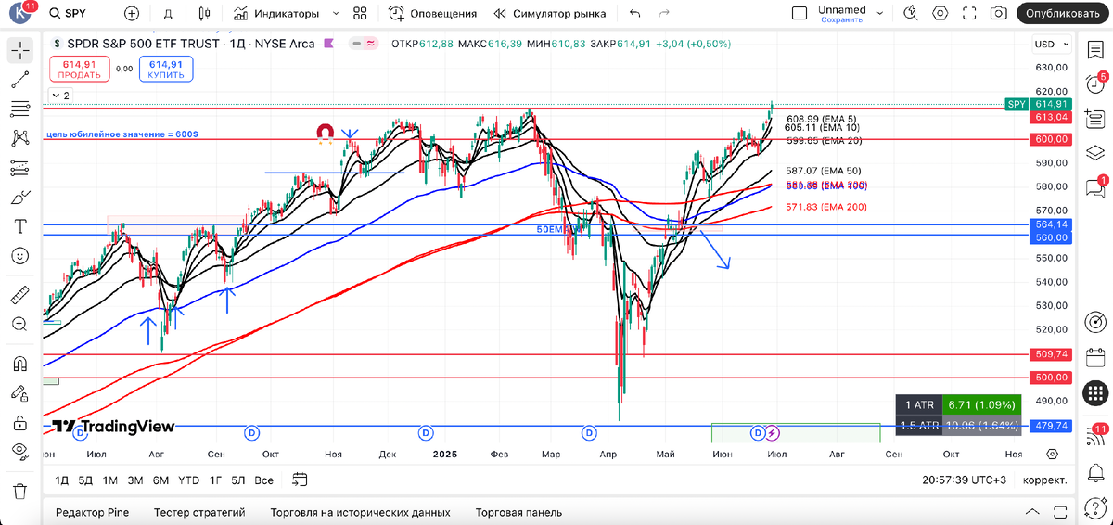
Task: Select the crosshair cursor tool
Action: click(19, 51)
